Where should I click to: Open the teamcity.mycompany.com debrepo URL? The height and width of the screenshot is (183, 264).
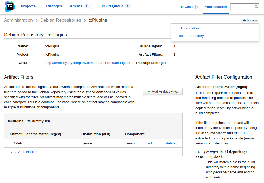pyautogui.click(x=88, y=63)
